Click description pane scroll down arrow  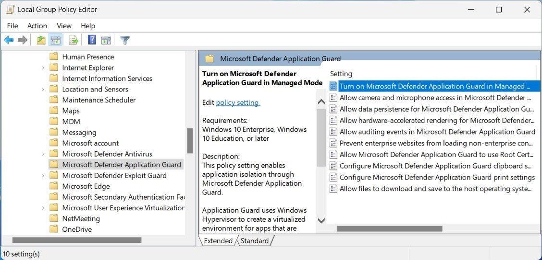pyautogui.click(x=321, y=220)
